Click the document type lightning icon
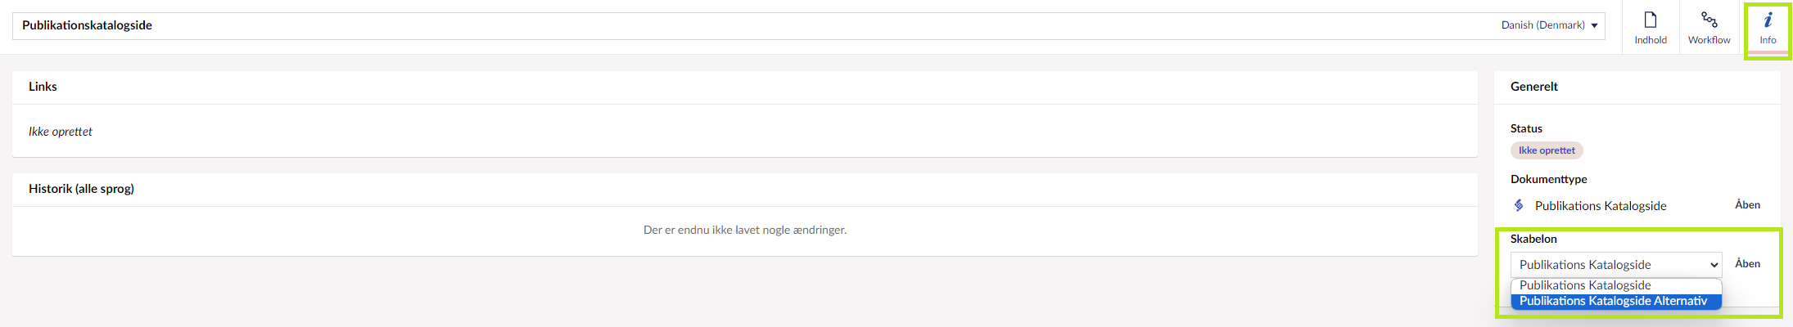 point(1519,205)
